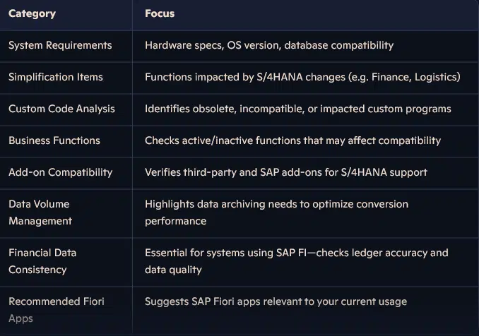The image size is (479, 336).
Task: Click the third-party and SAP add-ons description
Action: click(285, 172)
